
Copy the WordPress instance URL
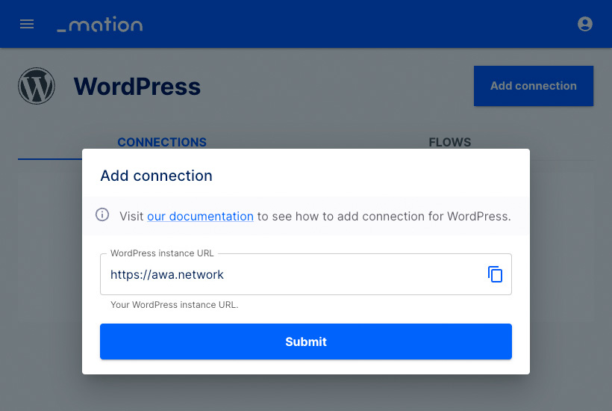pyautogui.click(x=495, y=274)
